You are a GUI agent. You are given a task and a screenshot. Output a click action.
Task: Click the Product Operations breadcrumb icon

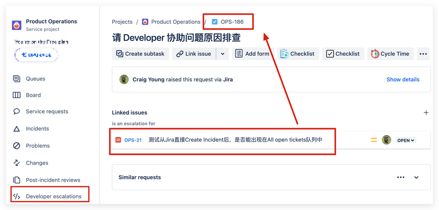[145, 22]
